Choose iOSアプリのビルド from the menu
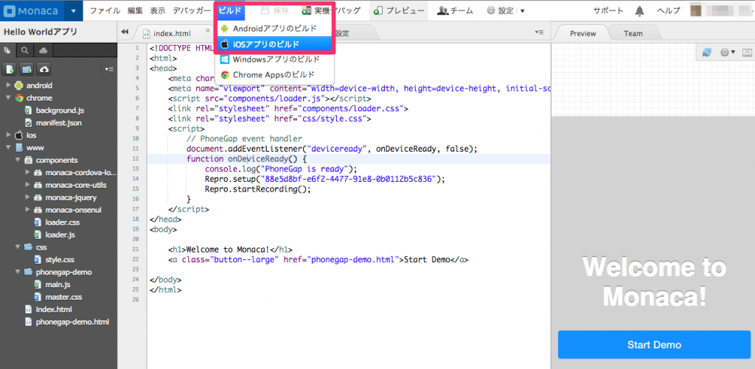The image size is (755, 369). (275, 44)
